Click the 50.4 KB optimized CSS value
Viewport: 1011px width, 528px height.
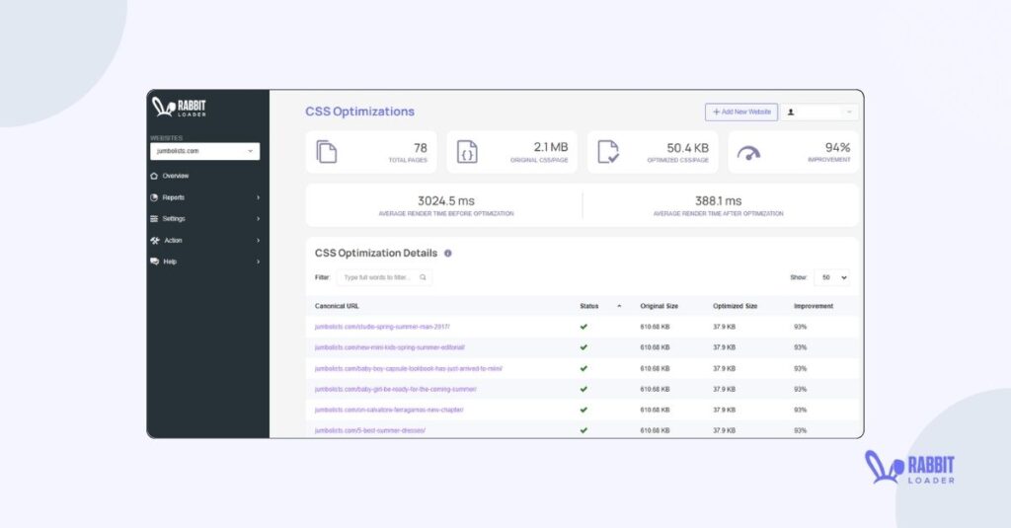click(x=687, y=148)
